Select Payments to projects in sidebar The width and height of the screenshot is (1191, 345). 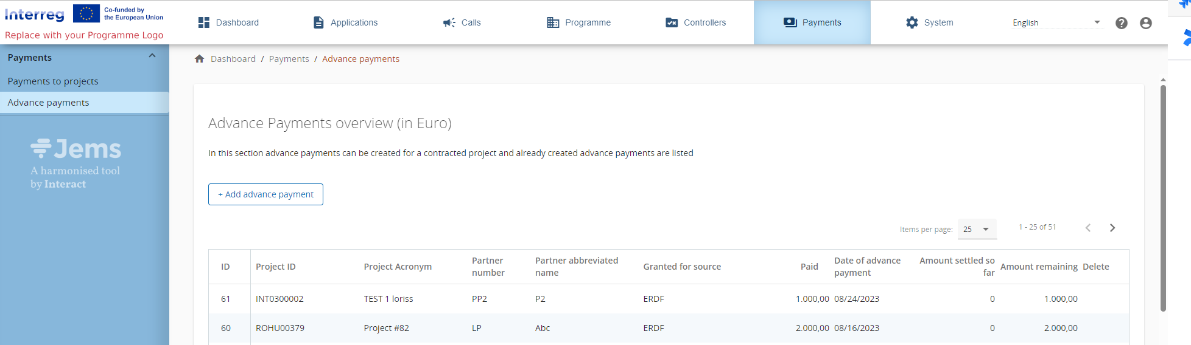pyautogui.click(x=53, y=81)
